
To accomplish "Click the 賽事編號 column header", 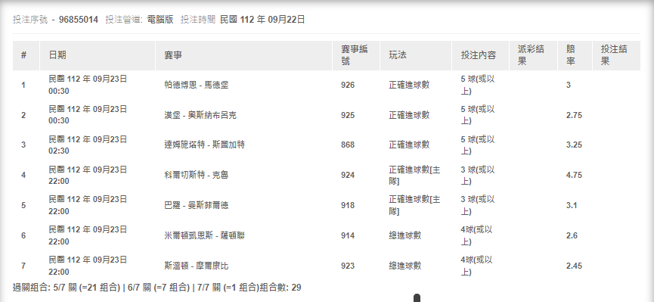I will (x=354, y=55).
